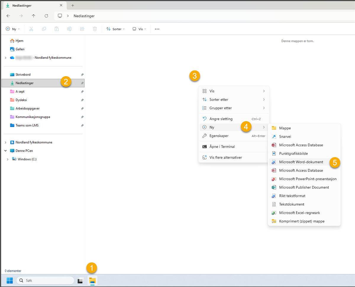
Task: Open File Explorer from the taskbar
Action: [x=93, y=281]
